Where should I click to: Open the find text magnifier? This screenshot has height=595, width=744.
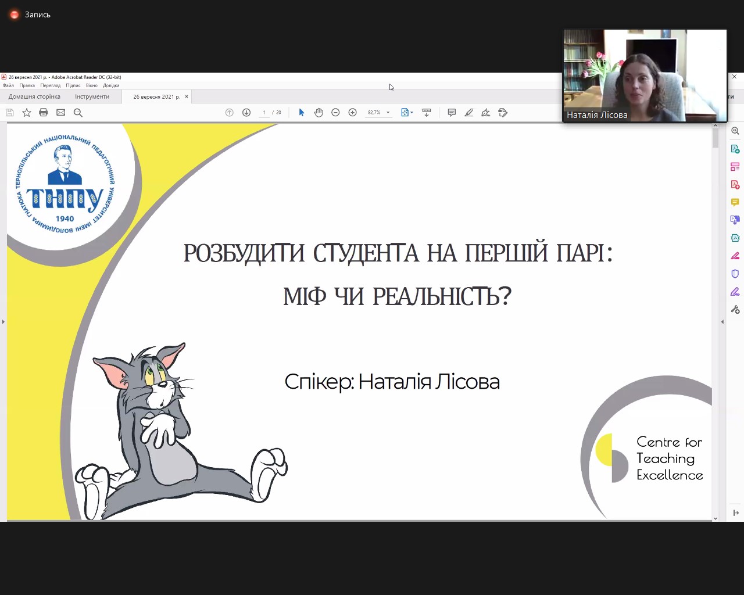coord(78,113)
